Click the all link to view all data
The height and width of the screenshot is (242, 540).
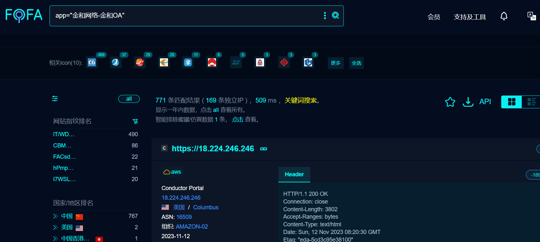tap(216, 110)
